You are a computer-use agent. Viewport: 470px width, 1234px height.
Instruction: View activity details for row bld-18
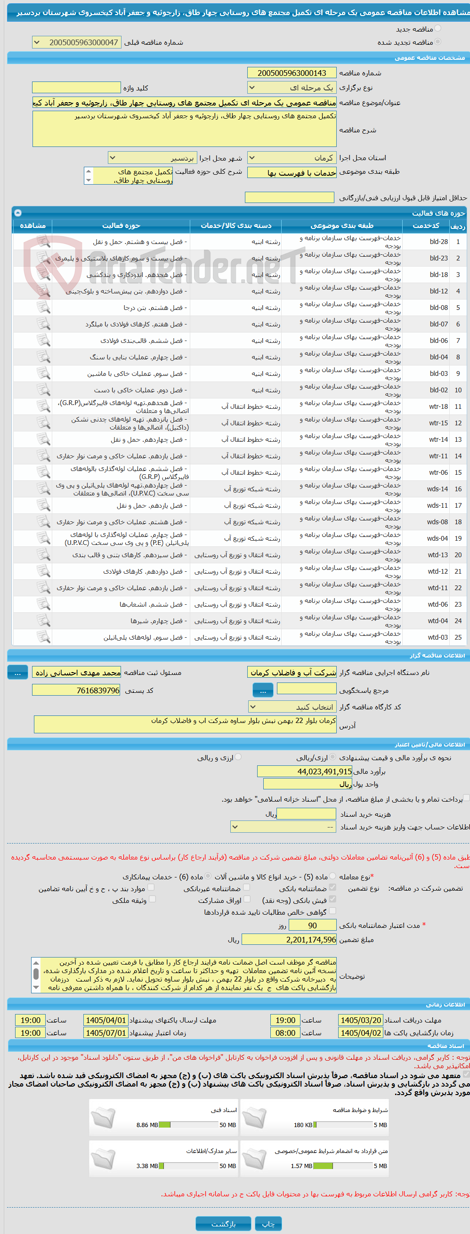pos(44,275)
